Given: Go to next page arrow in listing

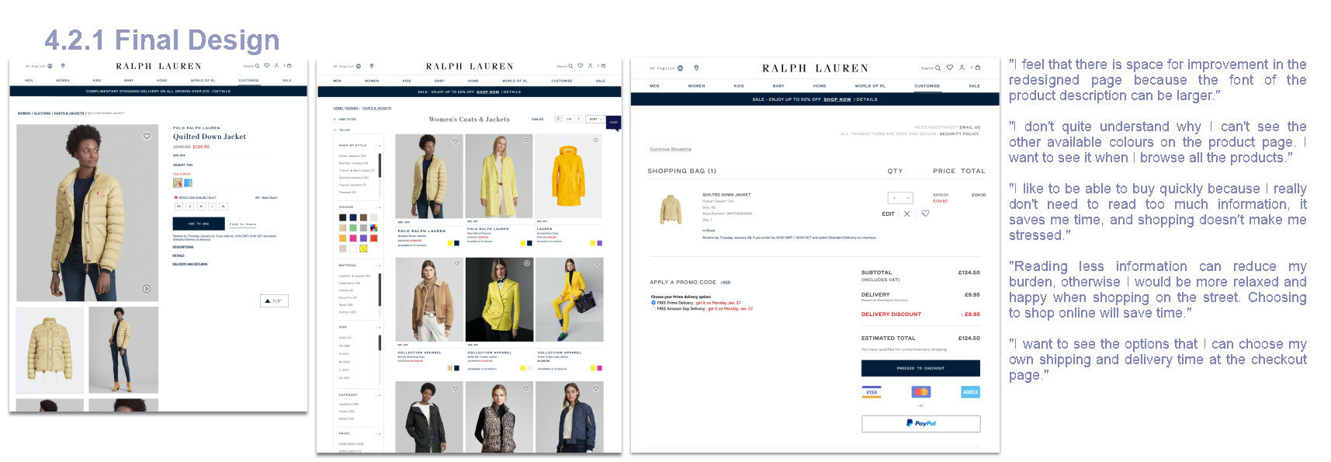Looking at the screenshot, I should click(578, 119).
